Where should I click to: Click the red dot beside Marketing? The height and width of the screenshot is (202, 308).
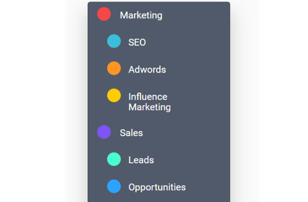coord(104,14)
